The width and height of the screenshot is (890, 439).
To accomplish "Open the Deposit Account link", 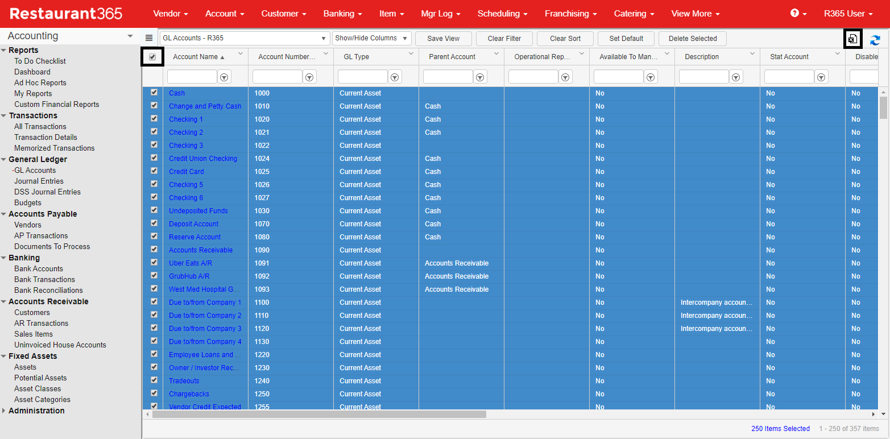I will tap(193, 224).
